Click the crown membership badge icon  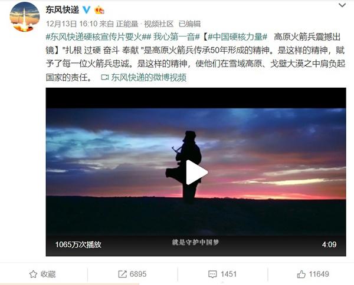coord(99,9)
